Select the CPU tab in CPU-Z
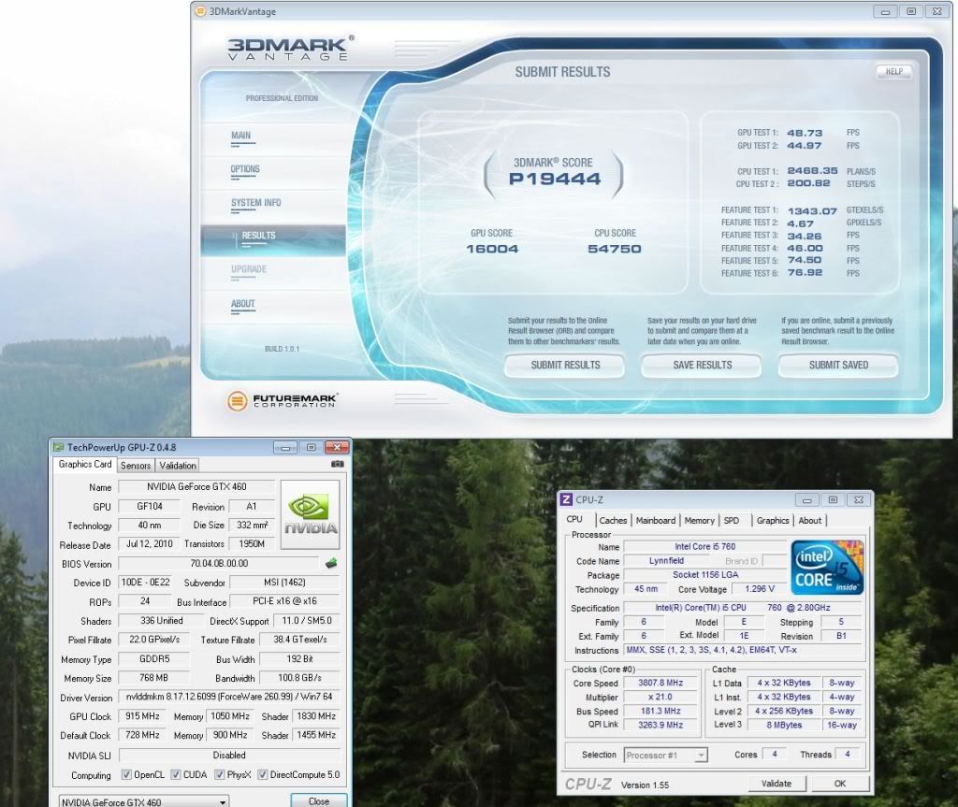 (574, 519)
